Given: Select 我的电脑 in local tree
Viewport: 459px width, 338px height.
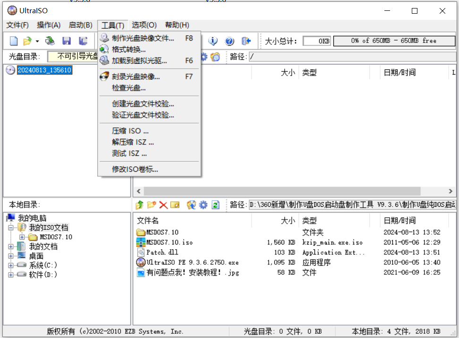Looking at the screenshot, I should tap(32, 218).
